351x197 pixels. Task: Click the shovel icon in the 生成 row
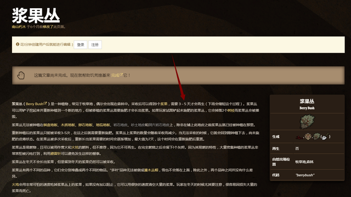pyautogui.click(x=325, y=137)
